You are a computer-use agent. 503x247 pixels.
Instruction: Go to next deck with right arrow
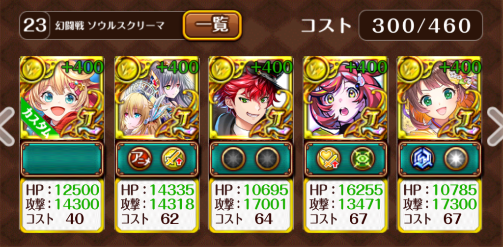495,127
